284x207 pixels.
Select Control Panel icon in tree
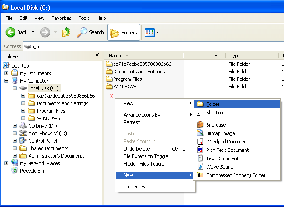(23, 140)
